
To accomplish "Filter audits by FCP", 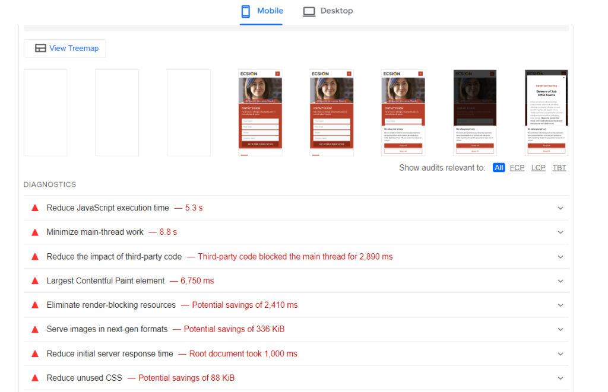I will tap(517, 168).
